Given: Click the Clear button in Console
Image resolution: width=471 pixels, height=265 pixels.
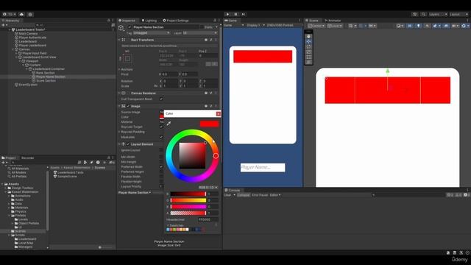Looking at the screenshot, I should [x=227, y=195].
